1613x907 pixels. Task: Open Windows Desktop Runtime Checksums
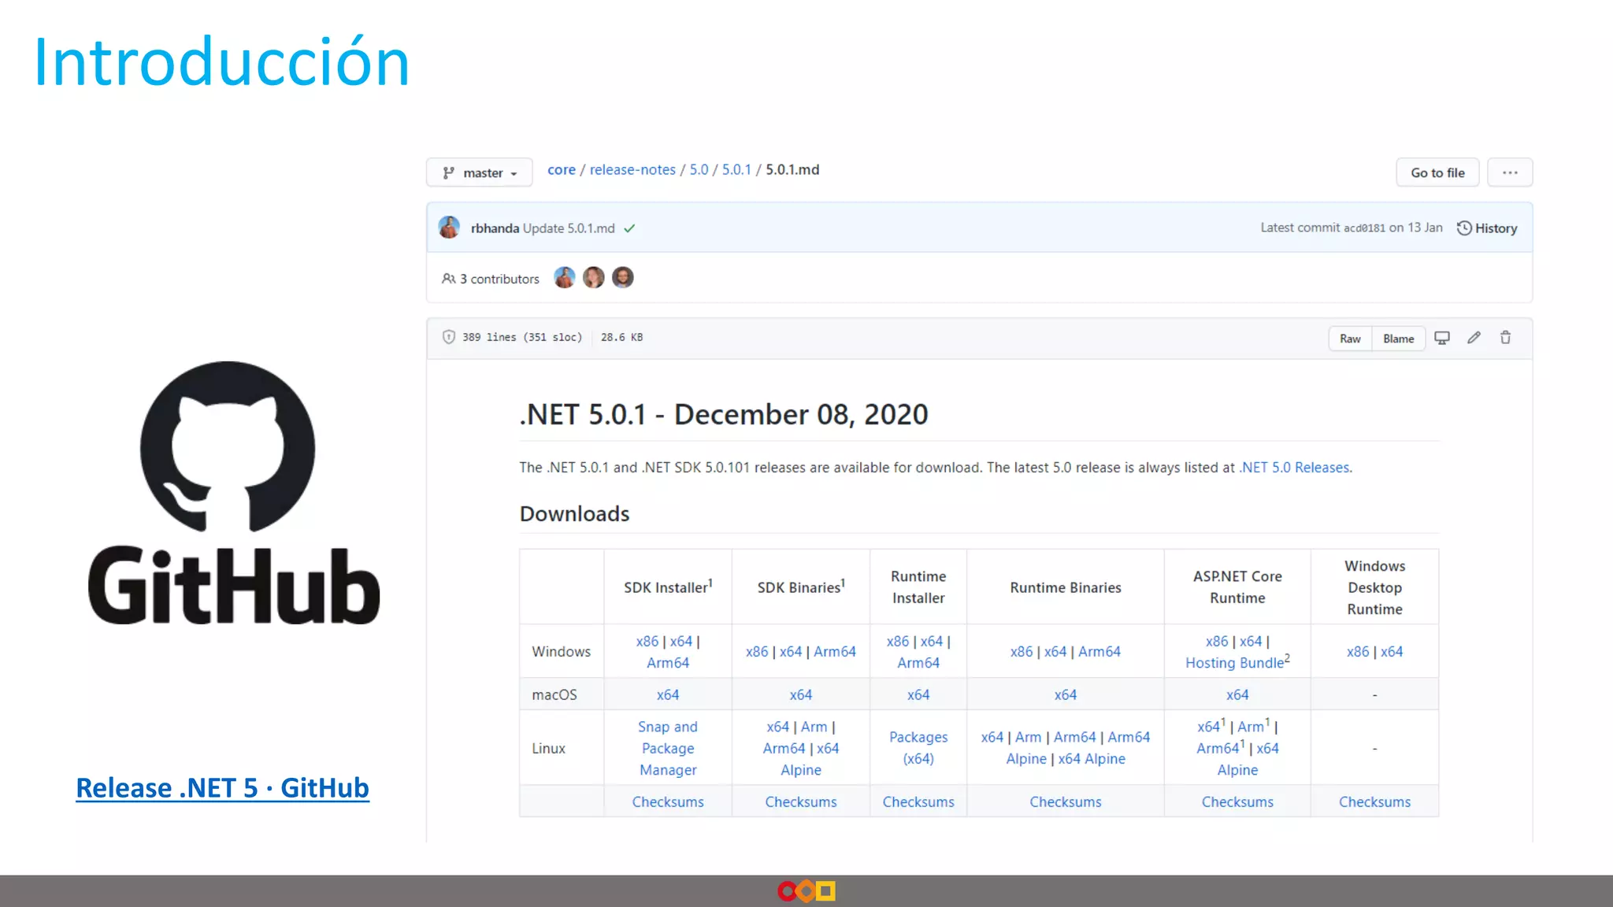click(x=1374, y=802)
